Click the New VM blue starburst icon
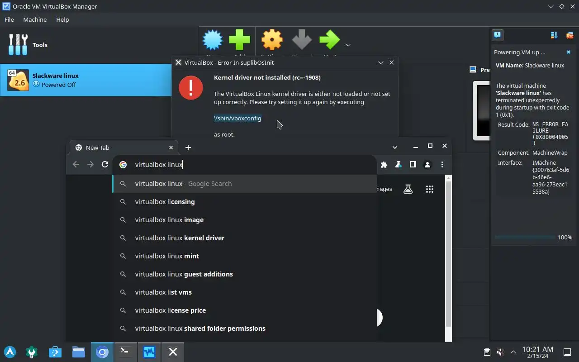 (x=213, y=40)
